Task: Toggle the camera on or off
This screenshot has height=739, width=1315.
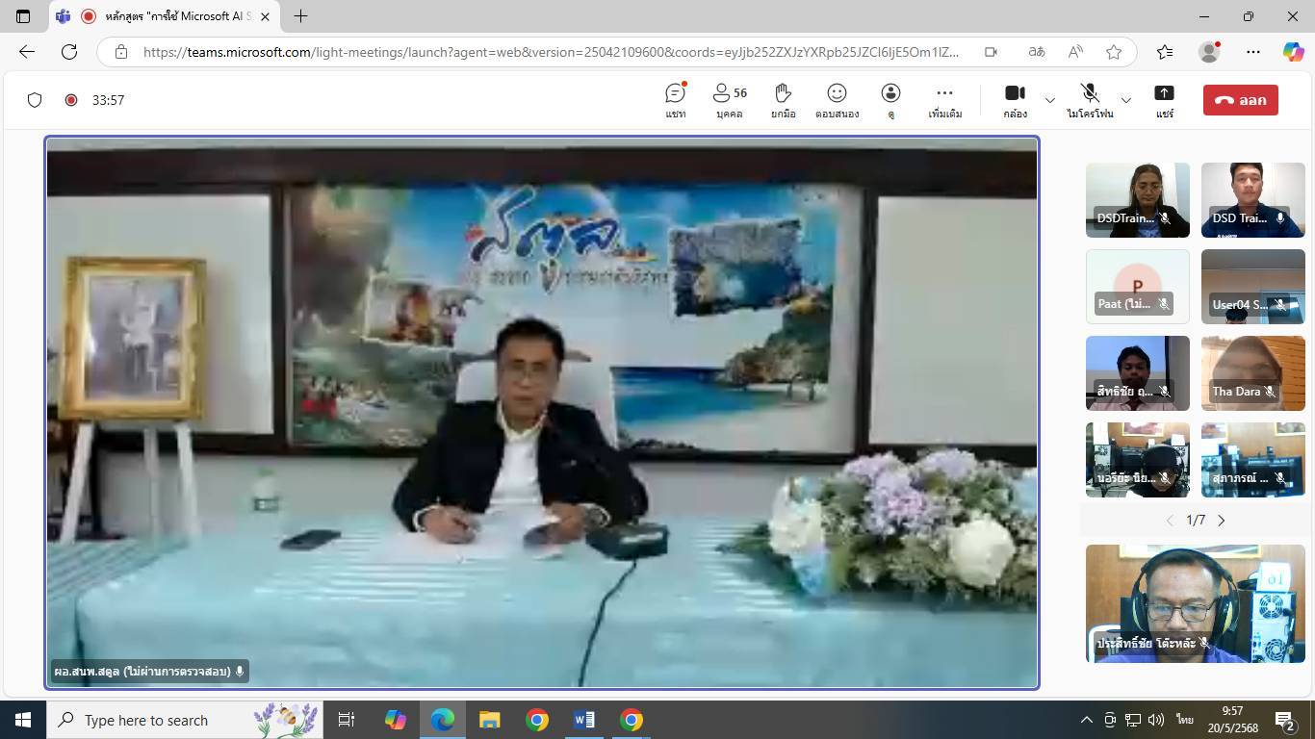Action: [1015, 99]
